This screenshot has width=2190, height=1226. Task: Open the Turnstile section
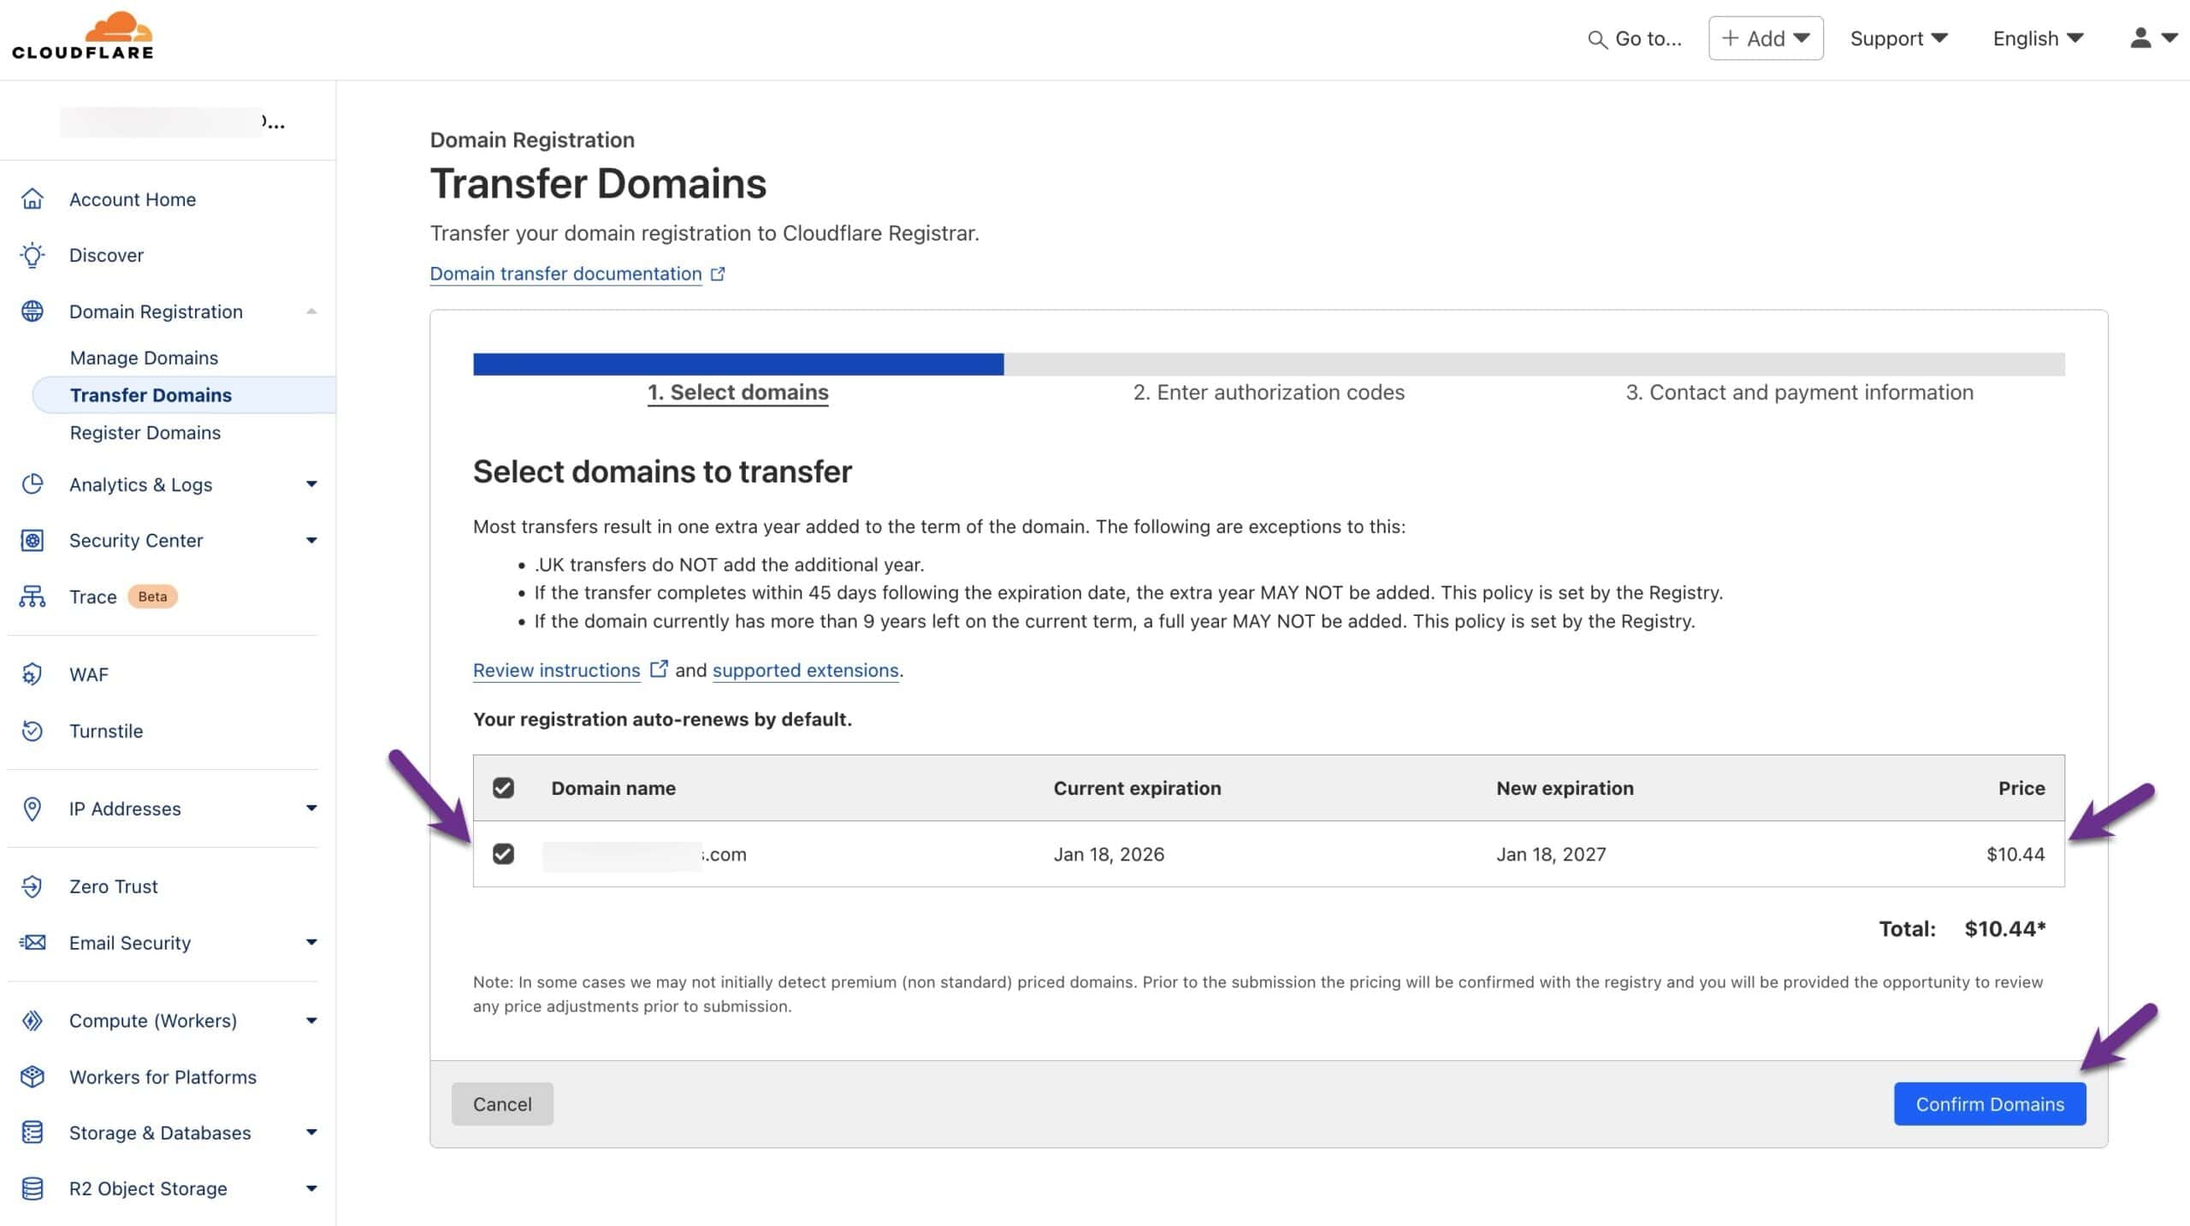click(106, 731)
